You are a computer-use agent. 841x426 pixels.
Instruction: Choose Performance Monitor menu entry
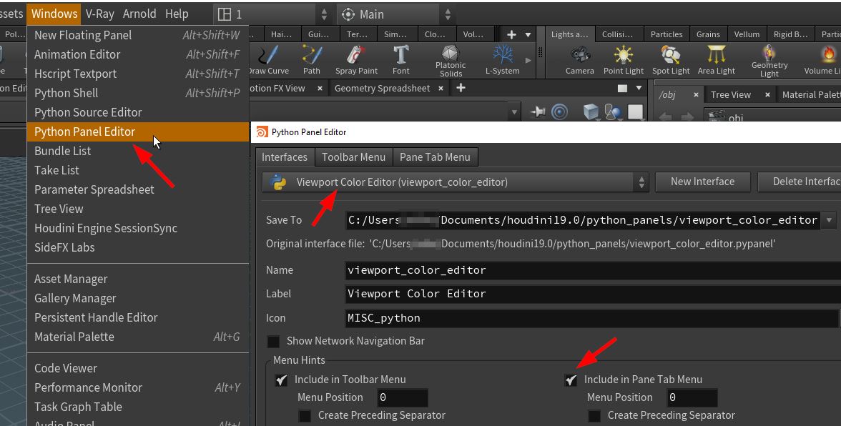click(x=138, y=388)
